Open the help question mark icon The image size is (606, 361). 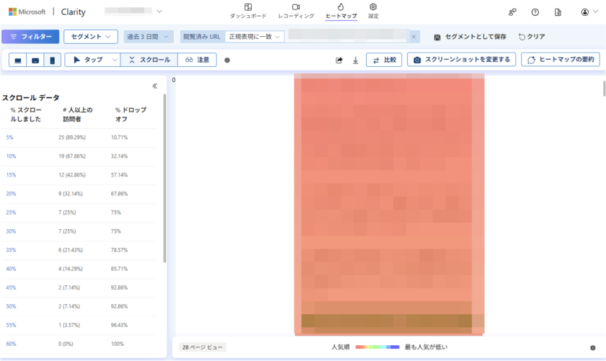pyautogui.click(x=535, y=12)
